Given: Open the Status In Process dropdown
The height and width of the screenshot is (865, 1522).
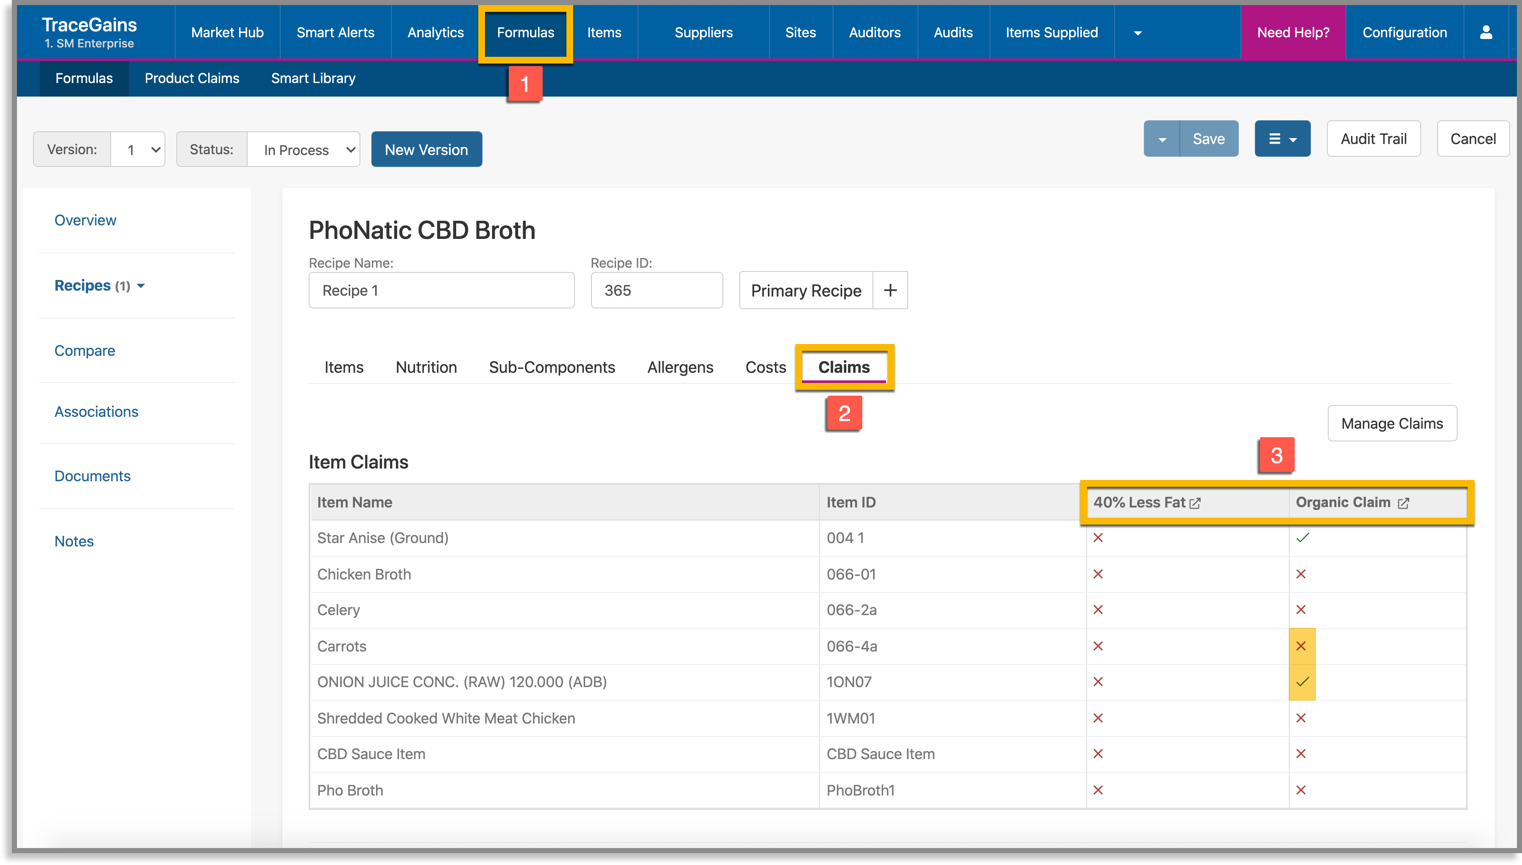Looking at the screenshot, I should (x=303, y=149).
